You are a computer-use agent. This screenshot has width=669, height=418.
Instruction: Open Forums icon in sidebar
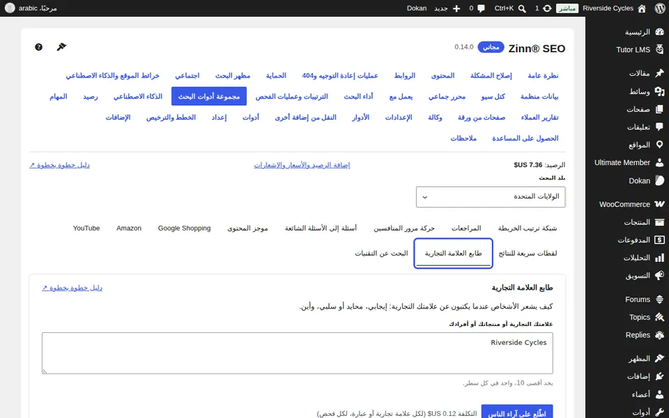660,300
